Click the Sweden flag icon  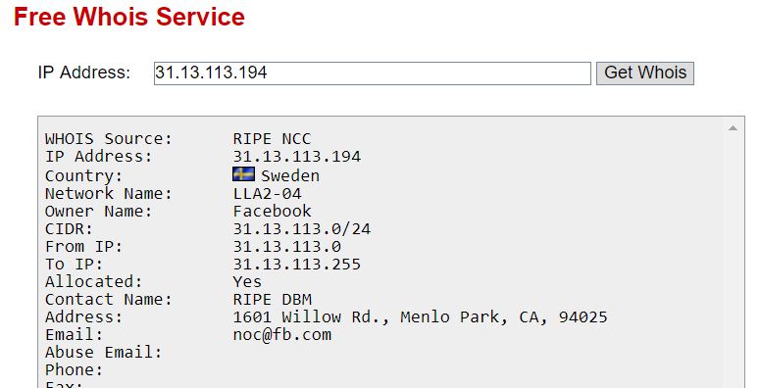pyautogui.click(x=244, y=174)
